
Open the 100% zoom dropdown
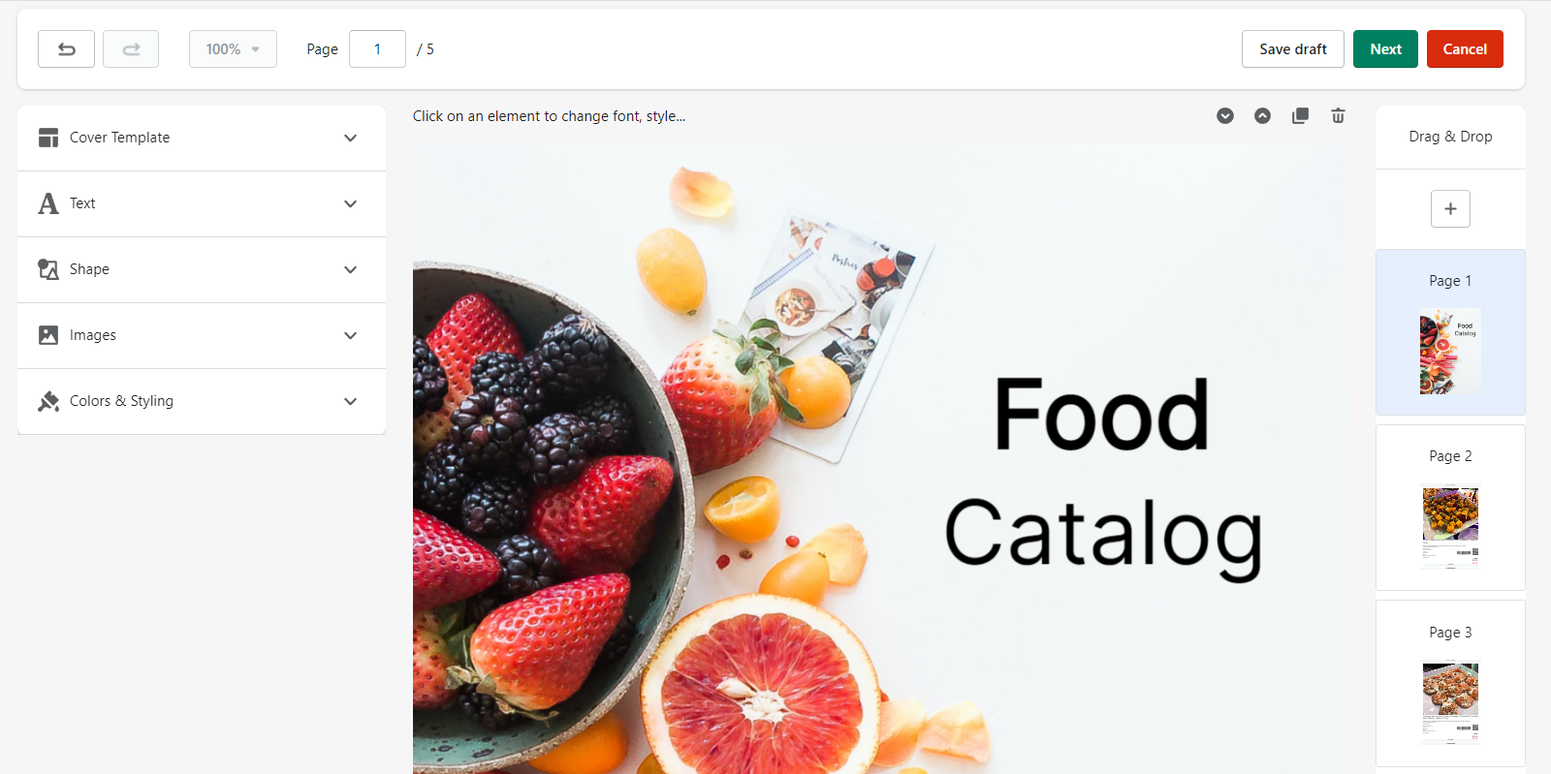point(233,49)
